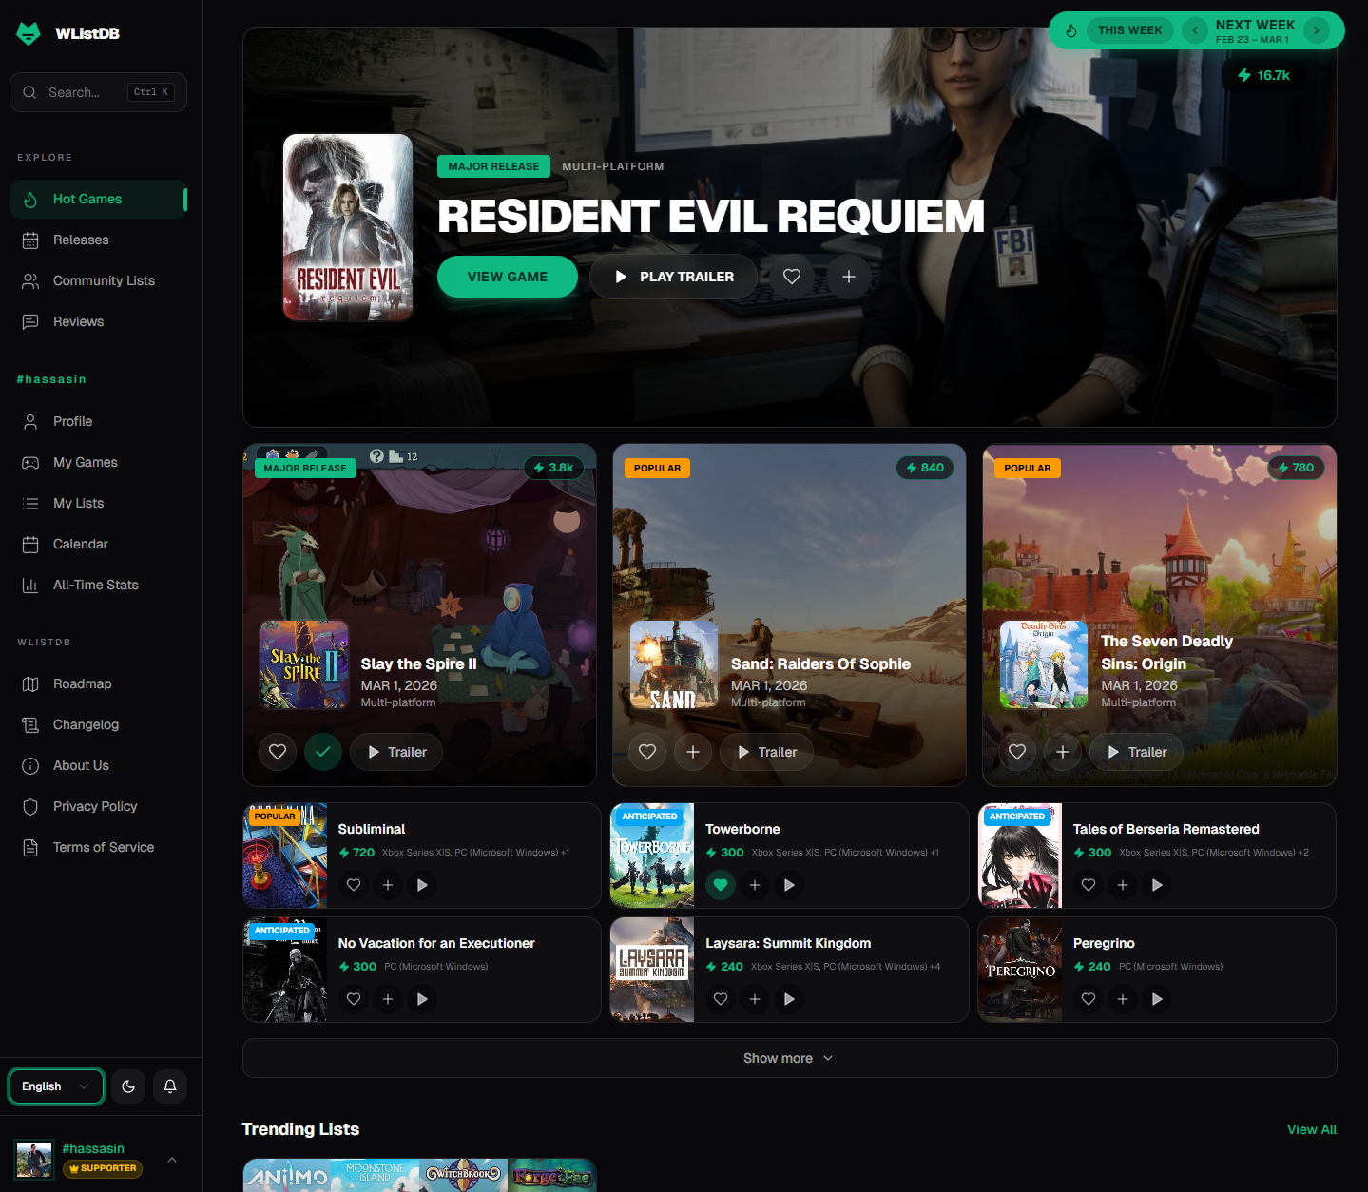1368x1192 pixels.
Task: Favorite The Seven Deadly Sins: Origin
Action: click(1017, 752)
